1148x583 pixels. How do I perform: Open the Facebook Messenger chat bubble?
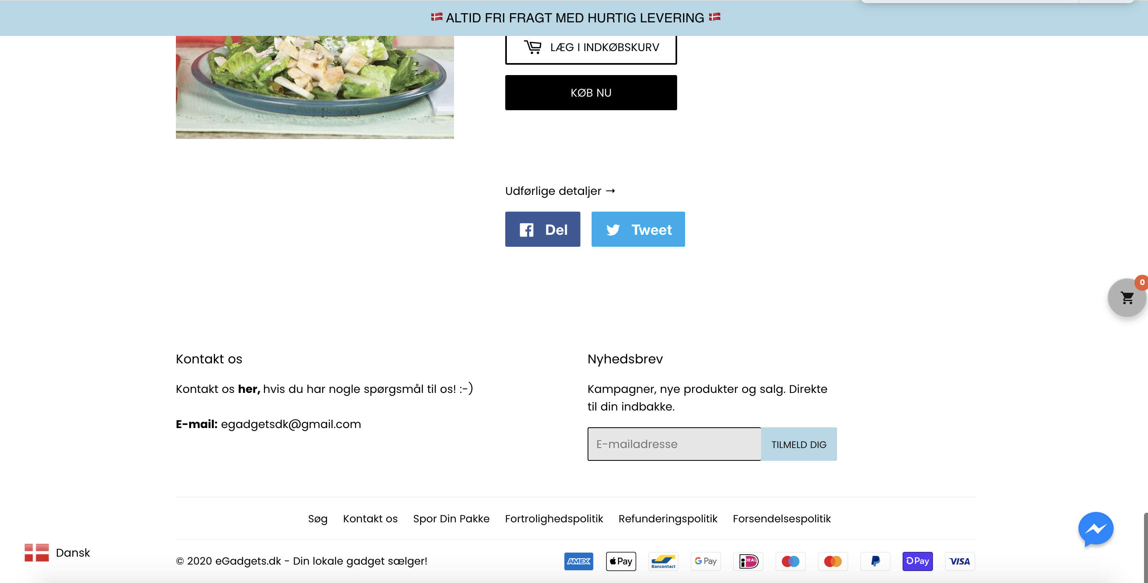pos(1095,529)
